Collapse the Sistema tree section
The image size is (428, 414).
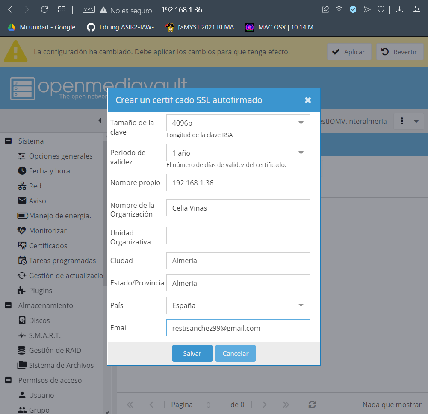tap(8, 141)
